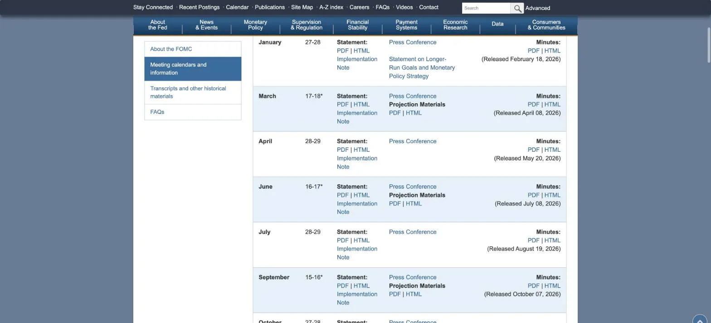Open the Supervision & Regulation menu
Image resolution: width=711 pixels, height=323 pixels.
pyautogui.click(x=307, y=25)
